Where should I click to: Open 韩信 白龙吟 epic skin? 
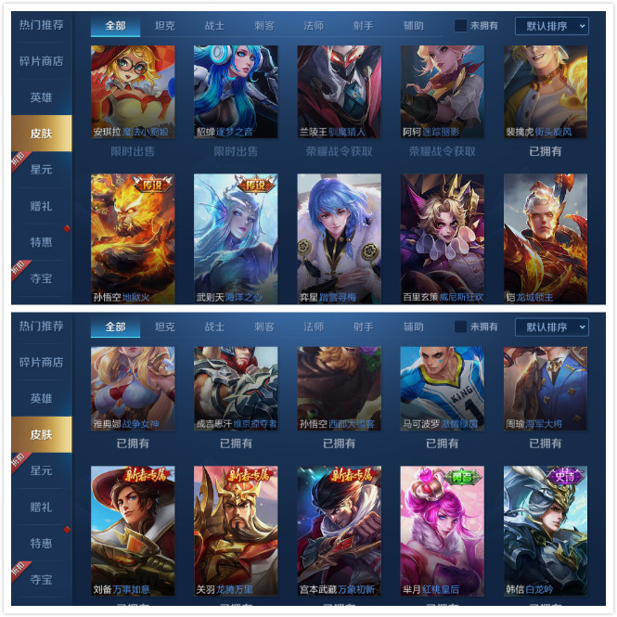(546, 531)
